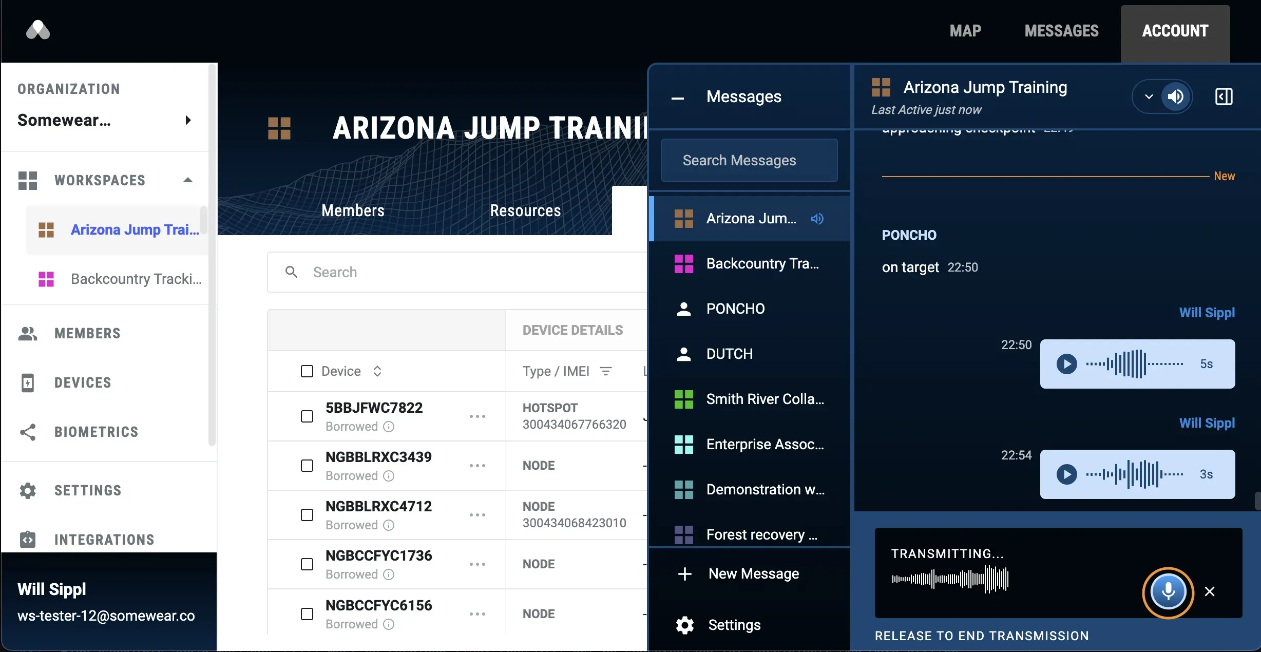Switch to the Resources workspace tab
1261x652 pixels.
pos(525,210)
